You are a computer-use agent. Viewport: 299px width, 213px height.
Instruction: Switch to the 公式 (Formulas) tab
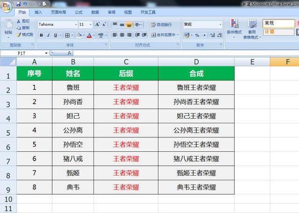tap(78, 13)
